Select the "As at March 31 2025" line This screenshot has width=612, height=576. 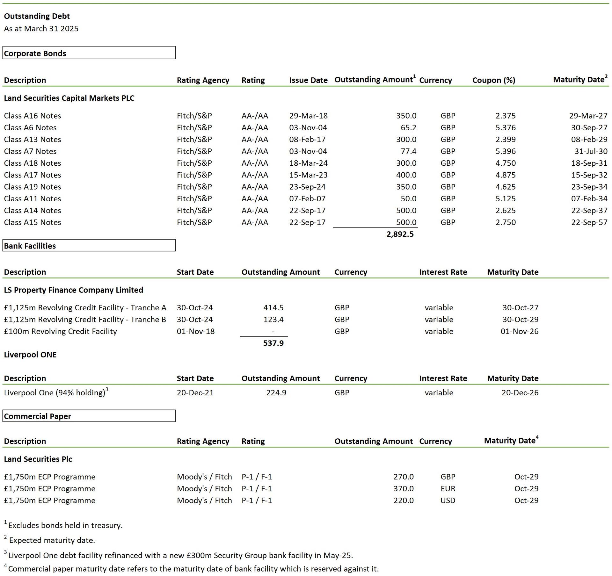click(x=41, y=29)
